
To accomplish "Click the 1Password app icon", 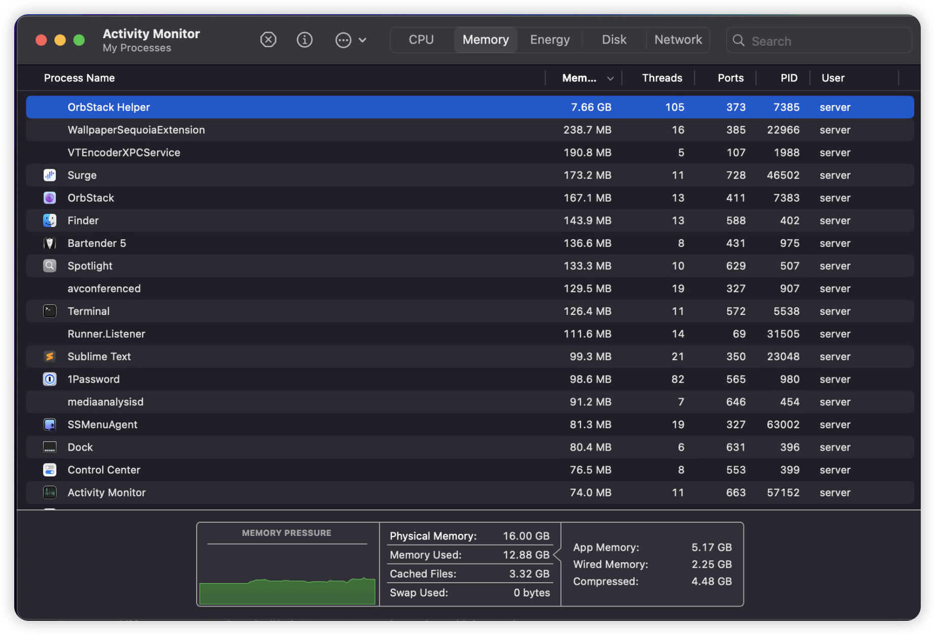I will coord(50,379).
